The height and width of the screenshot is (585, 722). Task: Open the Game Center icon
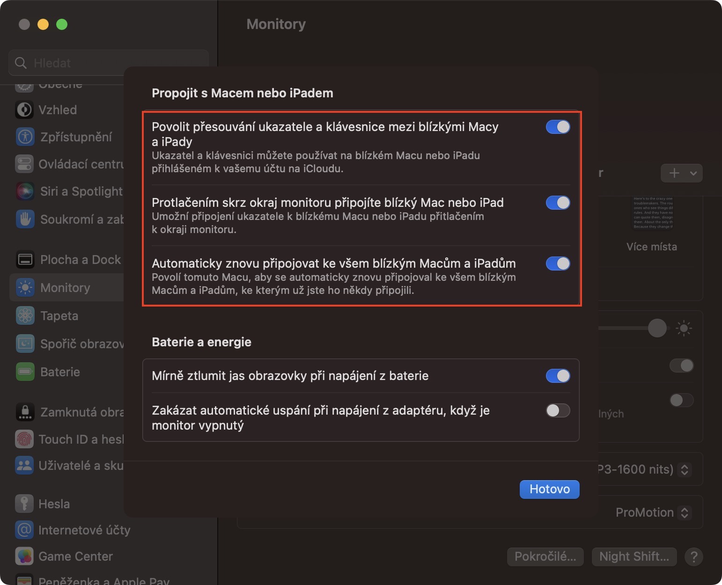click(24, 556)
